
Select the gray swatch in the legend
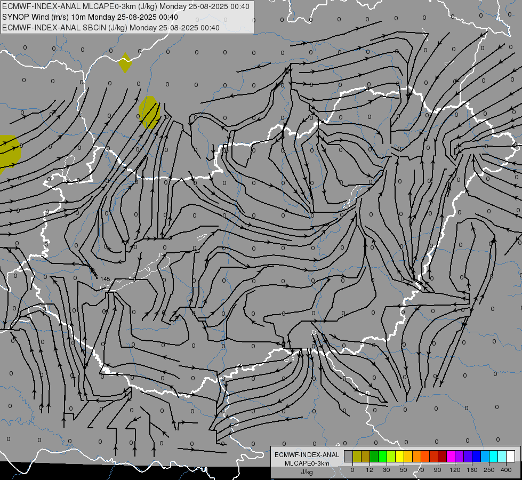pyautogui.click(x=349, y=456)
